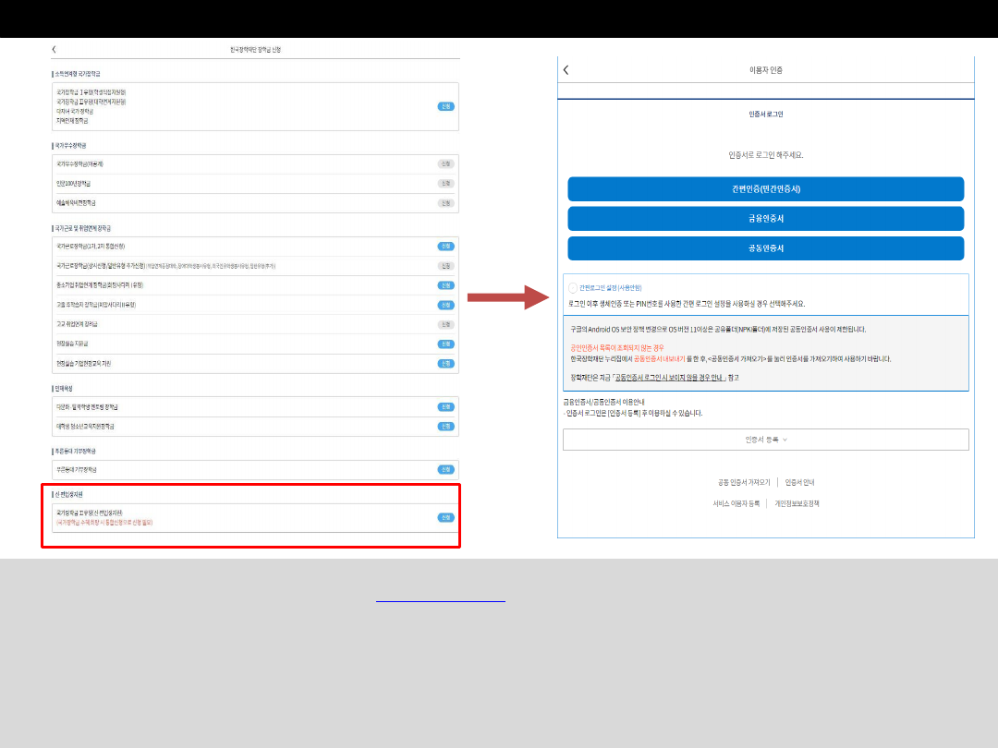Go back from the 이용자 인증 screen

(x=566, y=70)
